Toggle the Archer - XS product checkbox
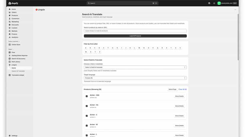The width and height of the screenshot is (245, 137). click(87, 106)
